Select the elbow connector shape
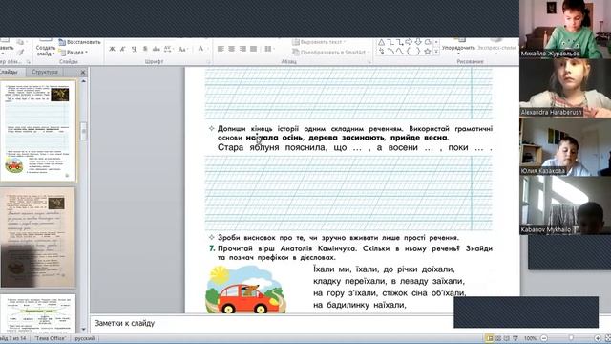The height and width of the screenshot is (344, 611). coord(390,42)
